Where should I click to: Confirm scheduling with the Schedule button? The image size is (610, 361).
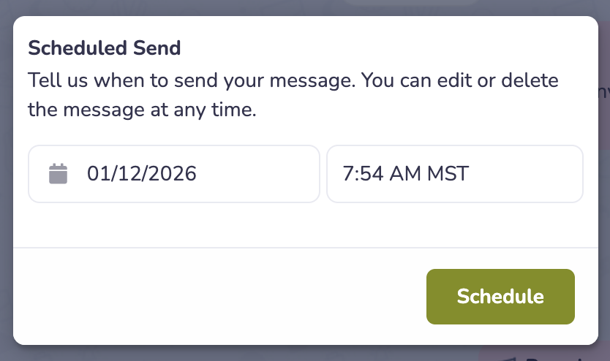[x=500, y=296]
